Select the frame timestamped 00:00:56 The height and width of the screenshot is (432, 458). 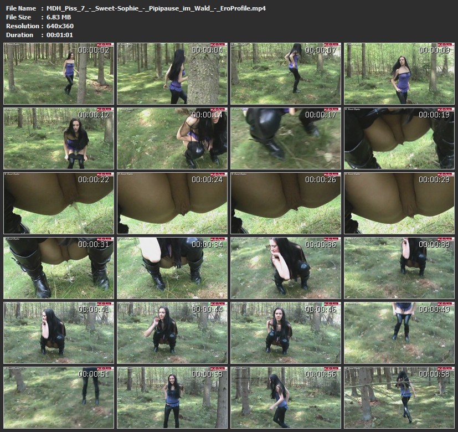click(286, 397)
